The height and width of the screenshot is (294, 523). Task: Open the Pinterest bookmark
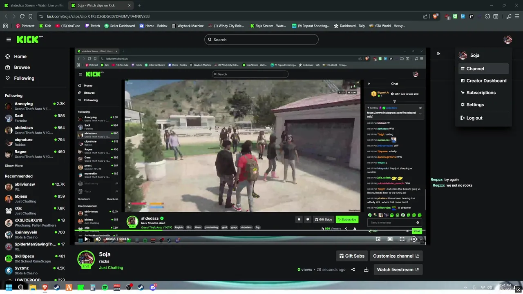25,26
